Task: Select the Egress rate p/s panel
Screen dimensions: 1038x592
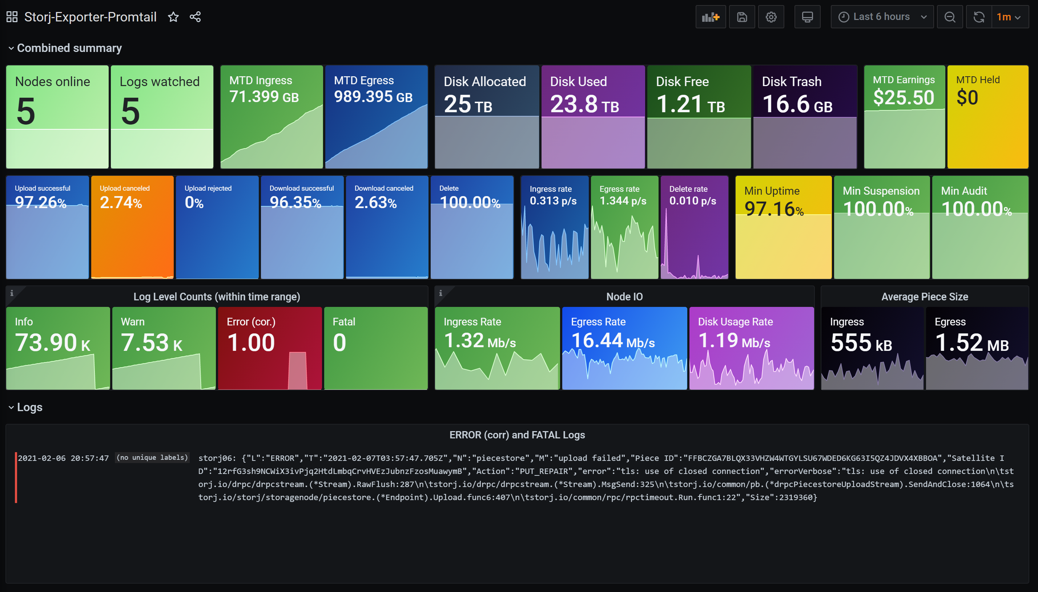Action: 624,227
